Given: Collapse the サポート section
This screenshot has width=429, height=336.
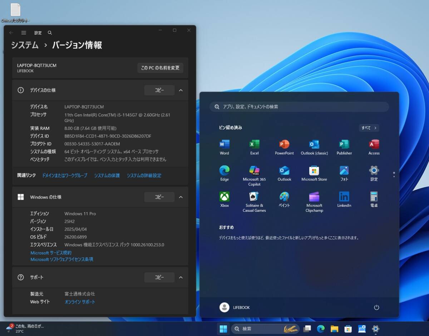Looking at the screenshot, I should pos(181,277).
